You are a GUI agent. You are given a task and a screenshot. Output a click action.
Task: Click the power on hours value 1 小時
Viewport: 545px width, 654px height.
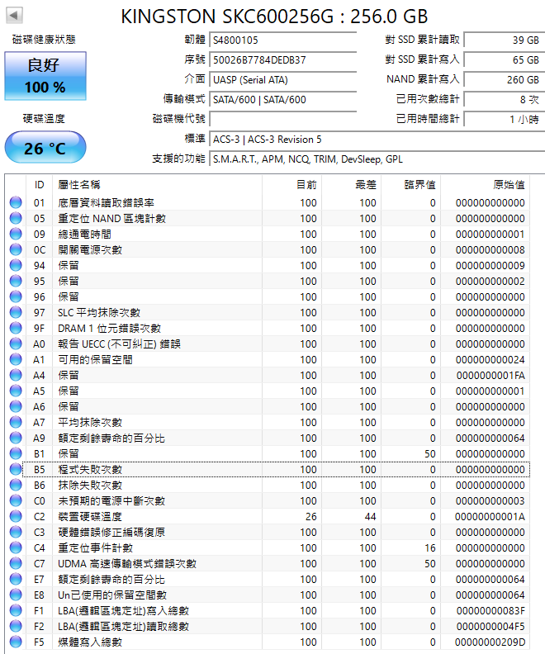coord(505,119)
